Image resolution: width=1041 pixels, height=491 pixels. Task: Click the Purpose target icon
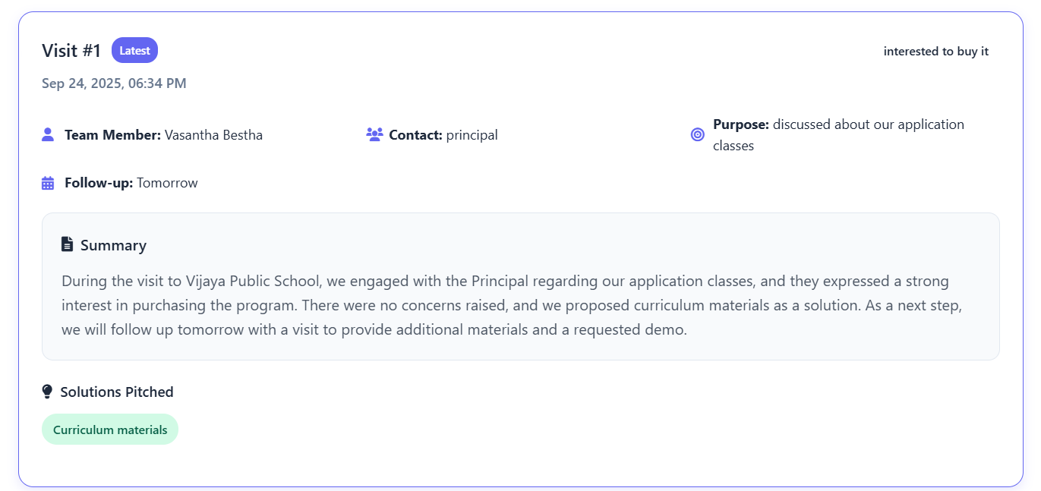click(x=698, y=134)
